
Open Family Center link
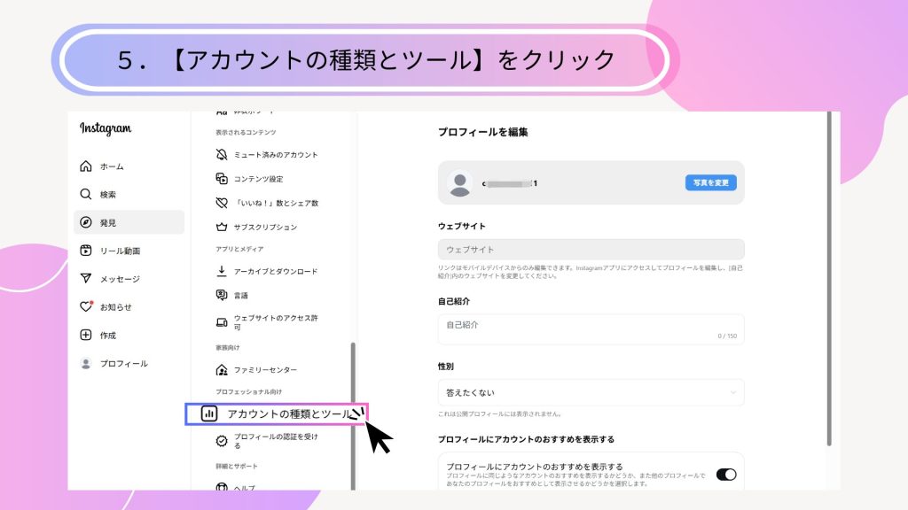pyautogui.click(x=264, y=369)
